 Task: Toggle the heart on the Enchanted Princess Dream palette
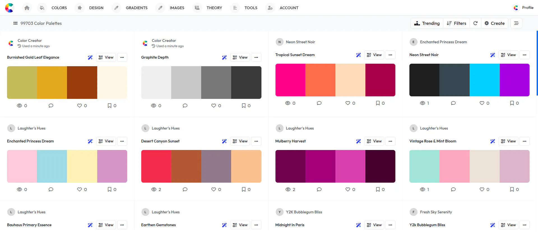point(80,189)
